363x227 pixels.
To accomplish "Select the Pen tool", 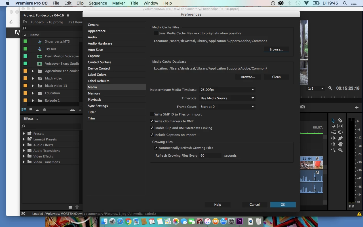I will pos(340,138).
